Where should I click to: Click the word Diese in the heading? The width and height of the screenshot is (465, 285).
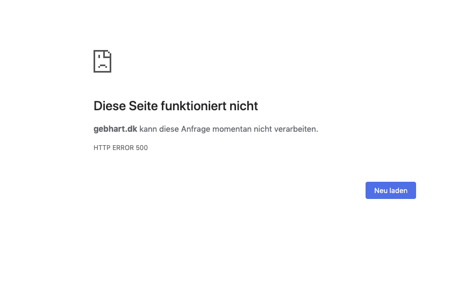tap(110, 106)
